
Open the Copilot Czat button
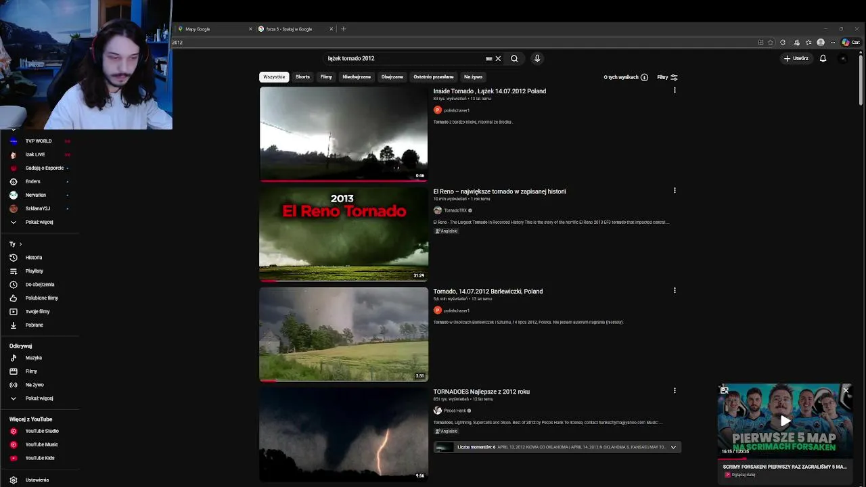coord(850,42)
